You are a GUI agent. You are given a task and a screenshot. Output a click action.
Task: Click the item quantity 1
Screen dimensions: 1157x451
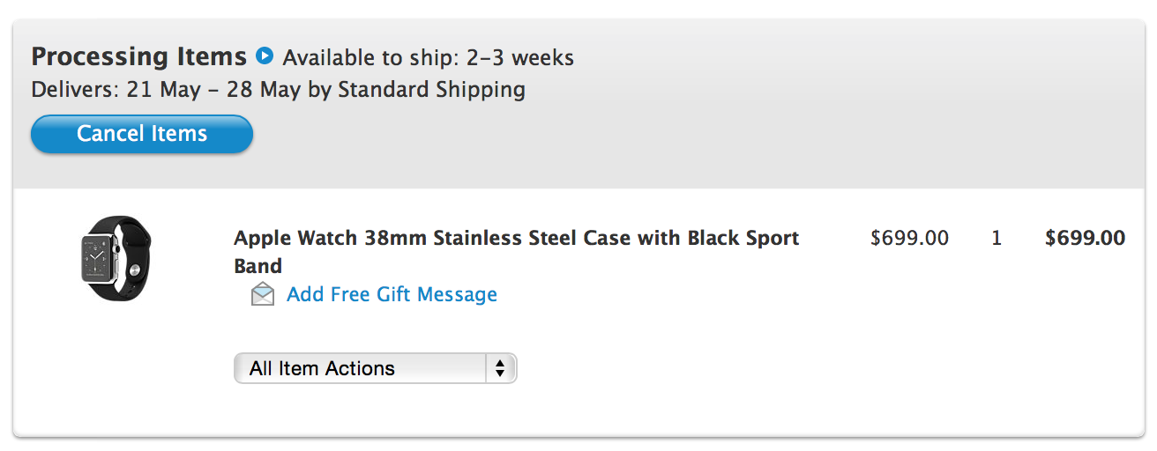(x=997, y=238)
